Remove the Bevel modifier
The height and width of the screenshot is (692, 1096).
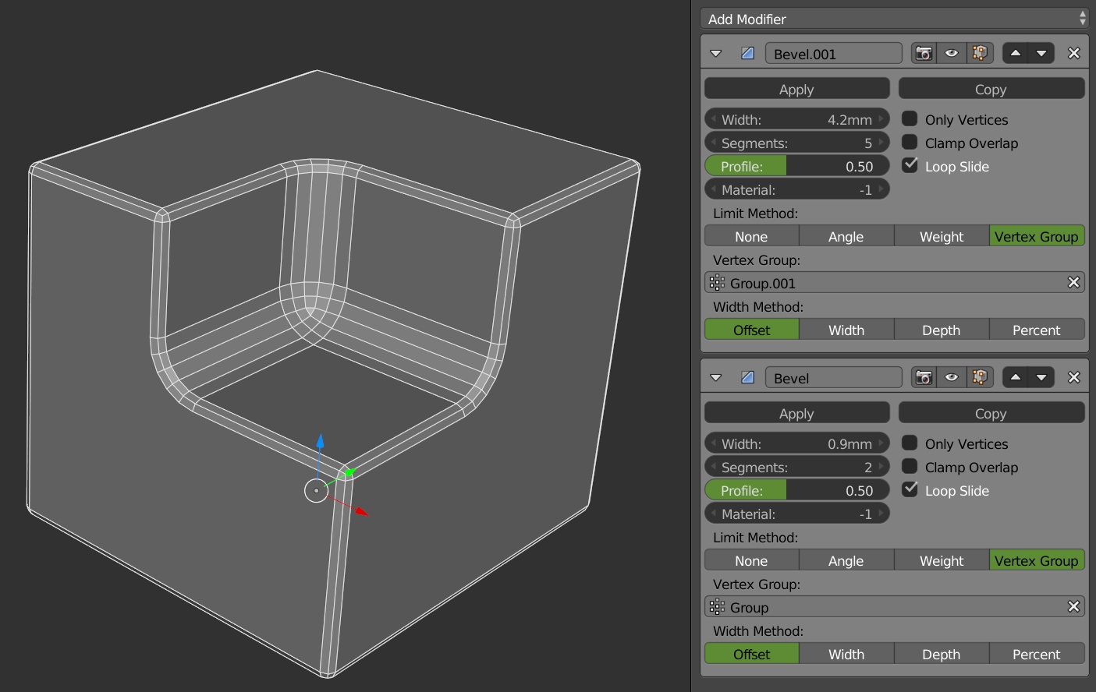(x=1074, y=377)
